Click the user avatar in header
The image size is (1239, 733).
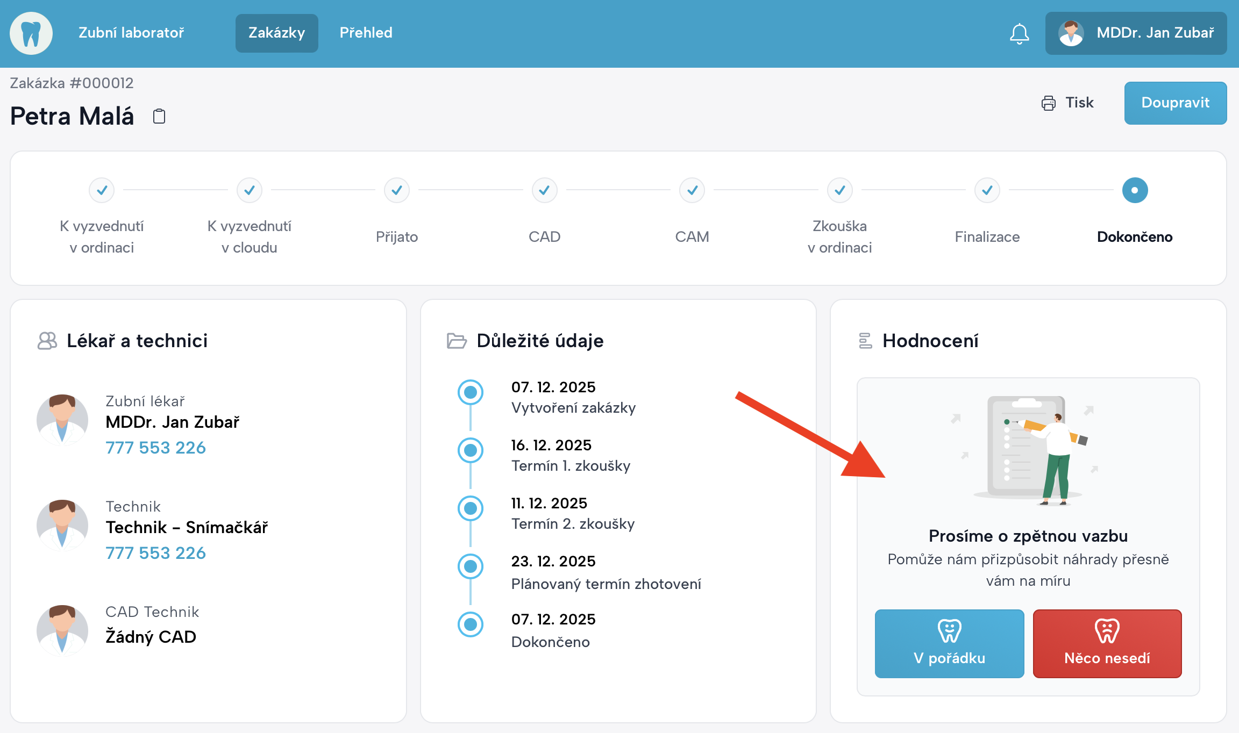(x=1071, y=33)
